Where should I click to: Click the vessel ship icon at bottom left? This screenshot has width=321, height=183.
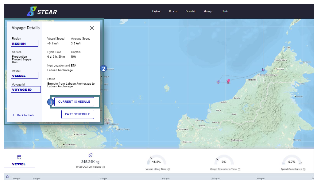point(19,157)
